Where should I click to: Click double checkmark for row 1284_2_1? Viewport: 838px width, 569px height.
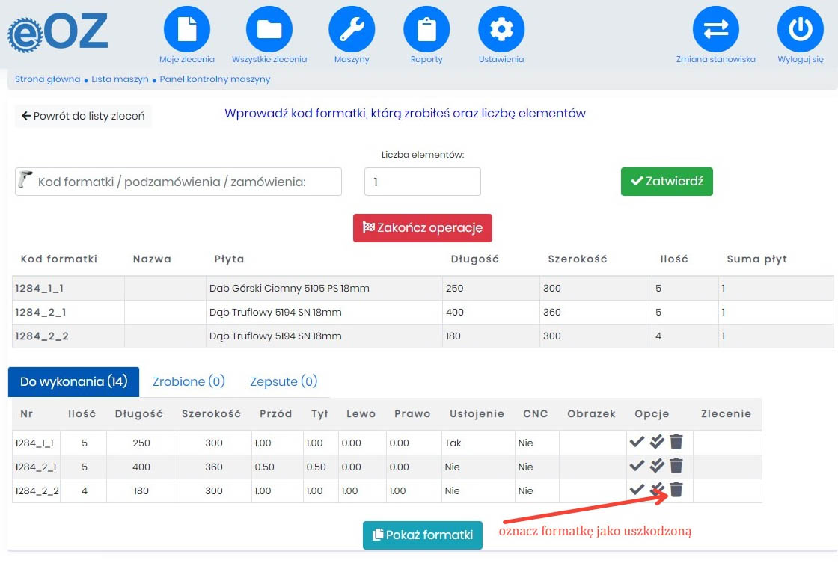(x=657, y=466)
